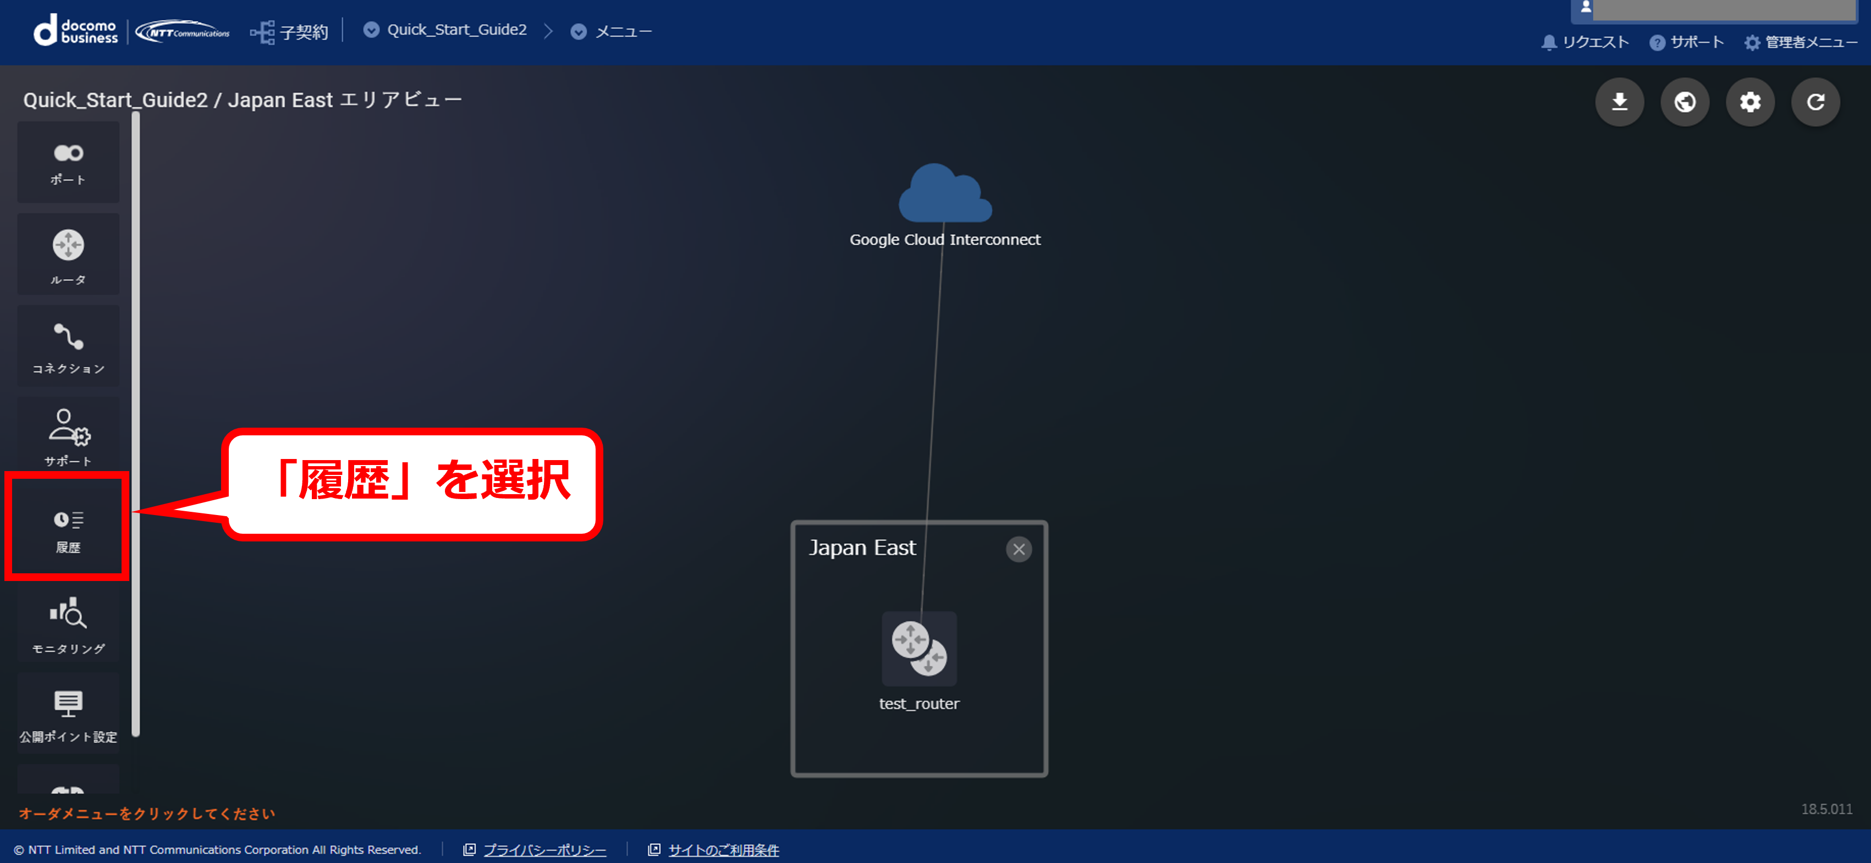Open the 子契約 hierarchy menu
Screen dimensions: 1871x863
(x=289, y=32)
